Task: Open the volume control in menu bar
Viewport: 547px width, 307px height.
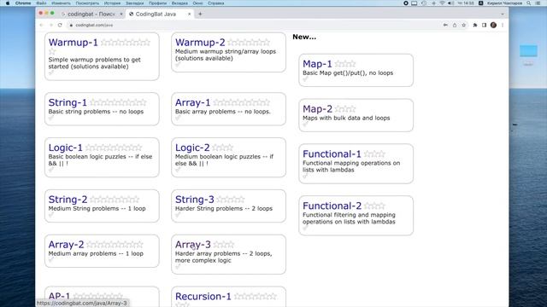Action: coord(450,3)
